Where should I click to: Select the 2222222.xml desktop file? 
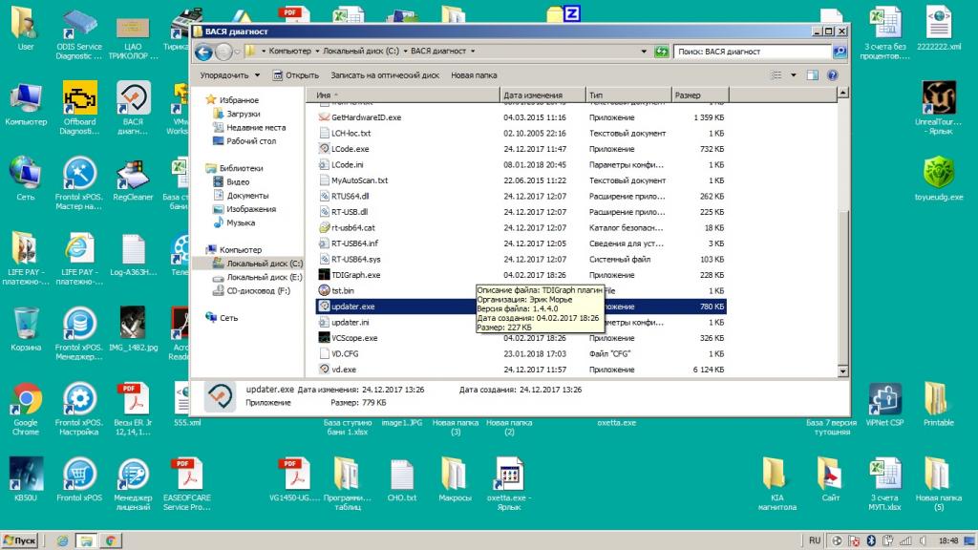[939, 29]
